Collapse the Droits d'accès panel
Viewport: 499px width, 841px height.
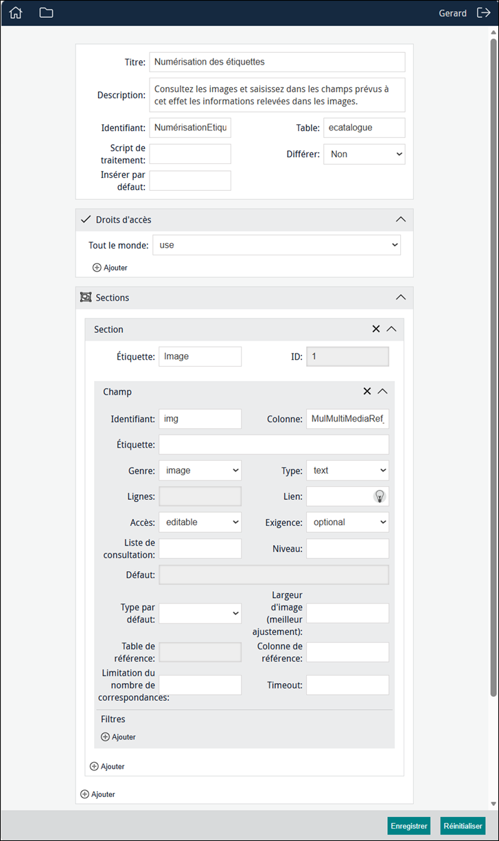402,220
